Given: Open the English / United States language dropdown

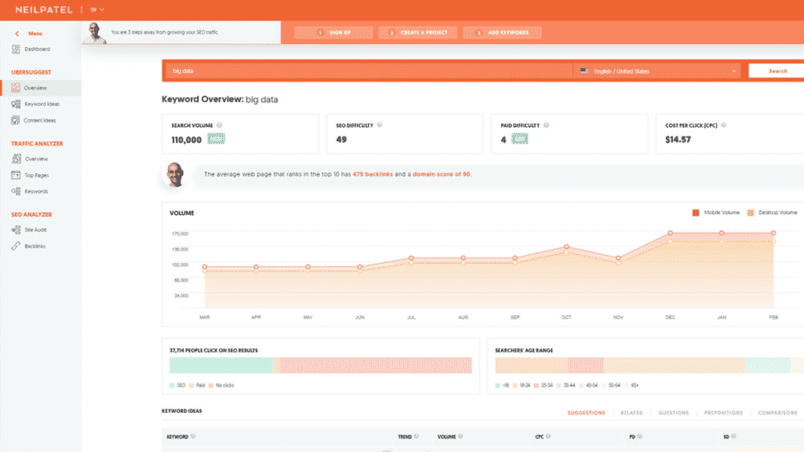Looking at the screenshot, I should (658, 70).
